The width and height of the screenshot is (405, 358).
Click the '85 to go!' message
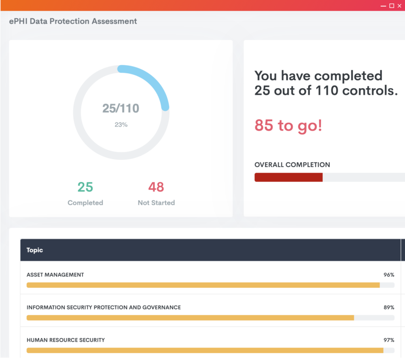pyautogui.click(x=288, y=125)
